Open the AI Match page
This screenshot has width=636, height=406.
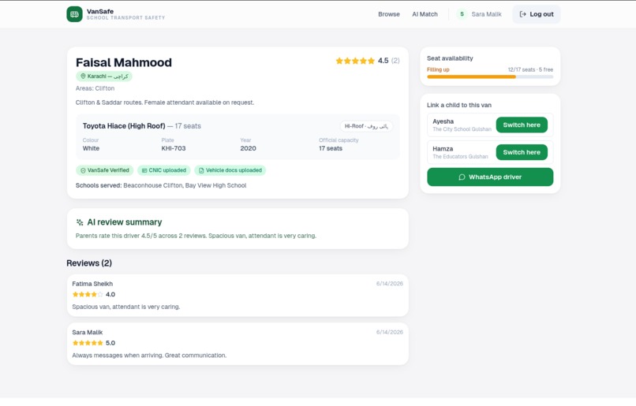click(425, 14)
